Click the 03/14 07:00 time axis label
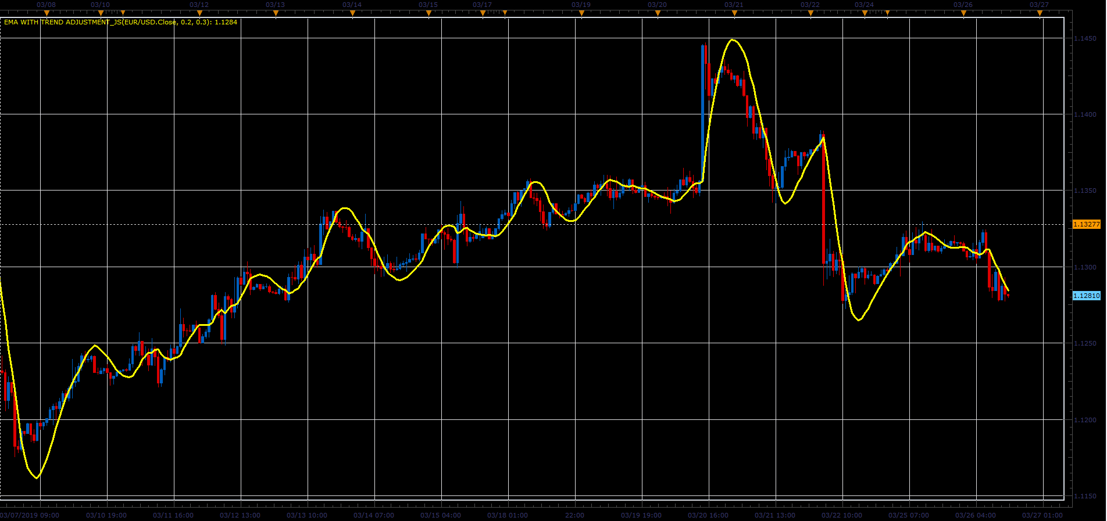1107x521 pixels. pos(374,515)
